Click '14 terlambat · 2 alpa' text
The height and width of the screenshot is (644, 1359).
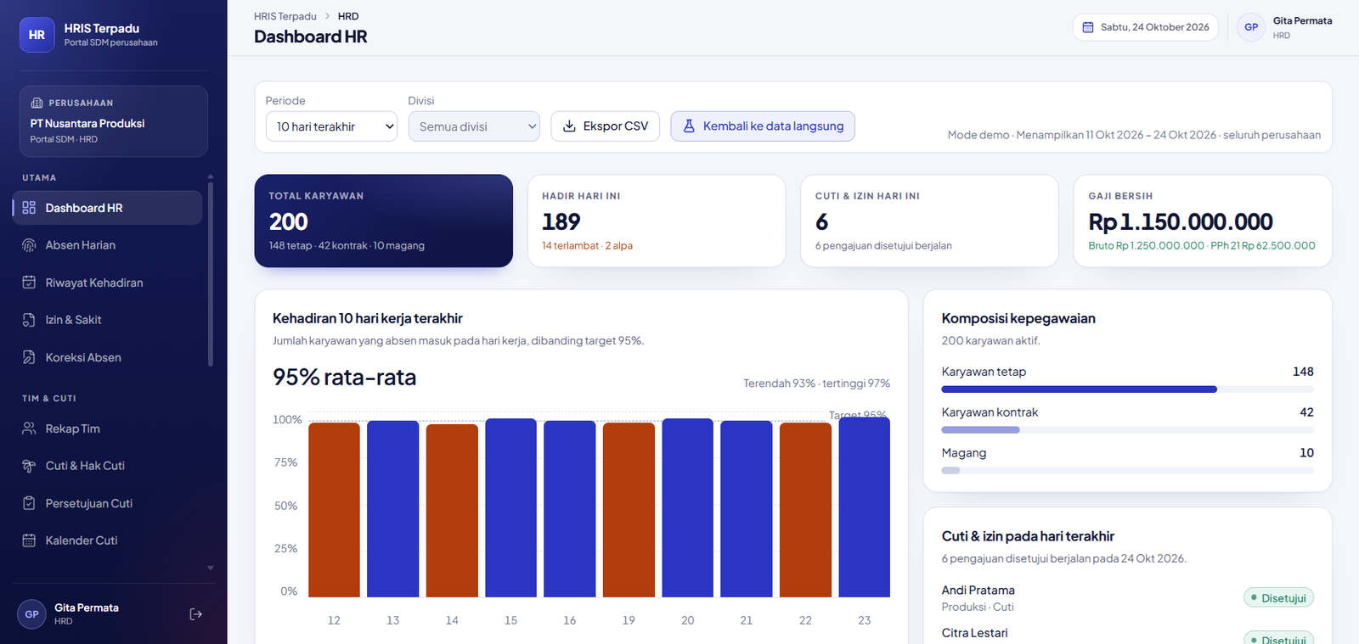[587, 246]
